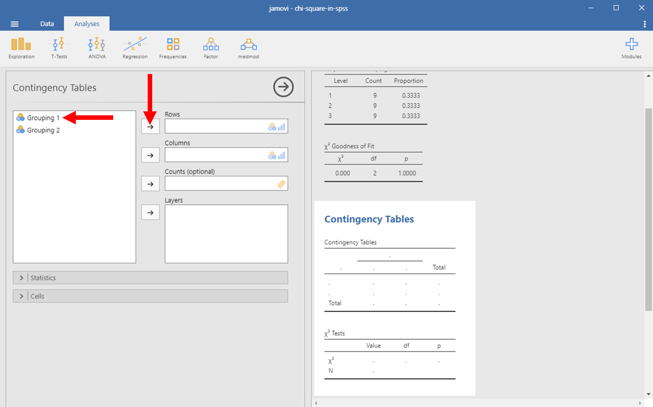Select Grouping 1 in variable list
This screenshot has width=653, height=407.
click(43, 118)
